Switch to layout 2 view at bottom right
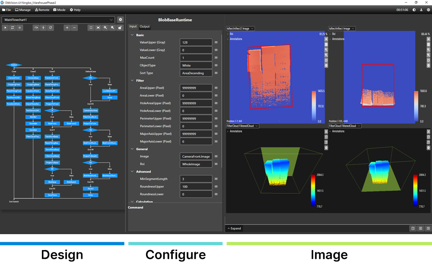Image resolution: width=432 pixels, height=273 pixels. (420, 228)
